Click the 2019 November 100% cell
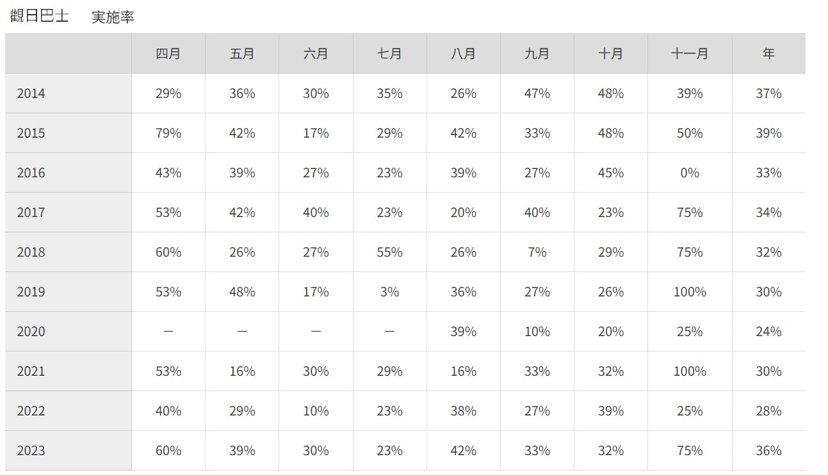Viewport: 828px width, 475px height. pos(690,292)
